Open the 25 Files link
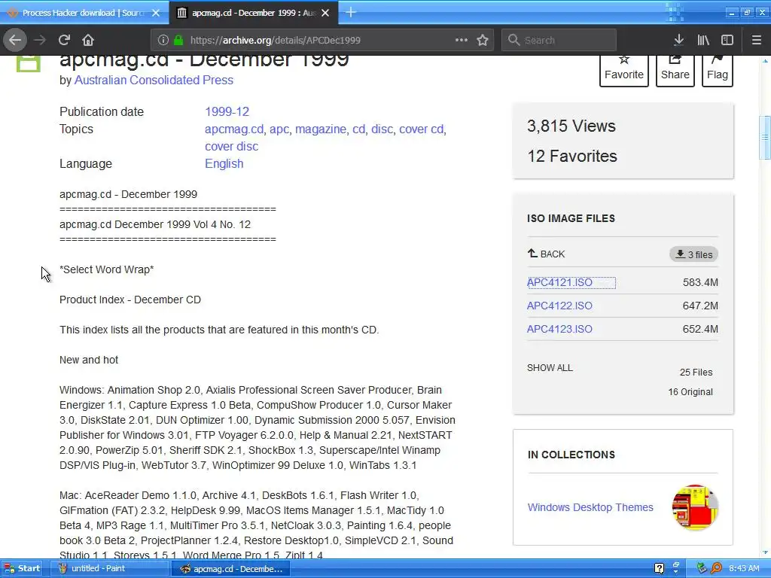This screenshot has width=771, height=578. [x=696, y=373]
